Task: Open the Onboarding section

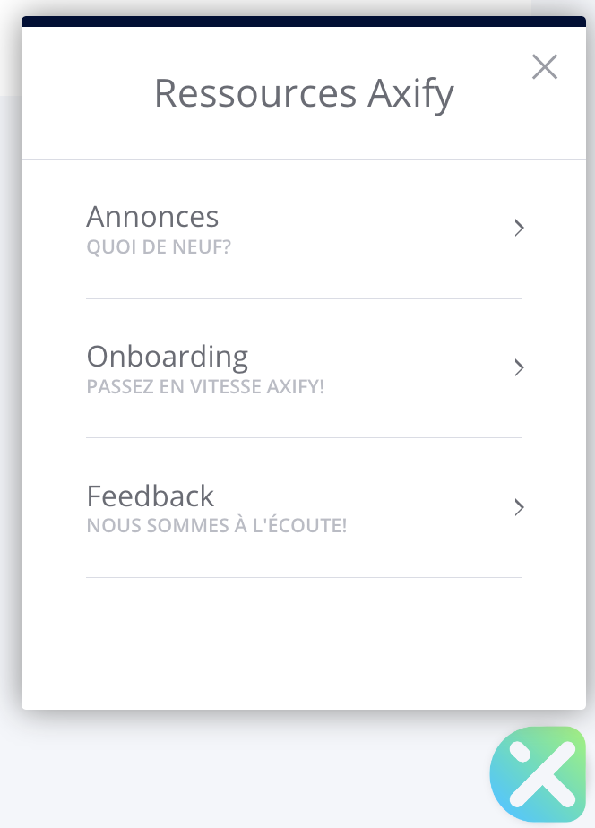Action: 304,368
